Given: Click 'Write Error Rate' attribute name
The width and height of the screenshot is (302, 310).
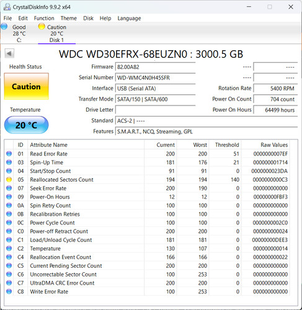Looking at the screenshot, I should point(49,291).
